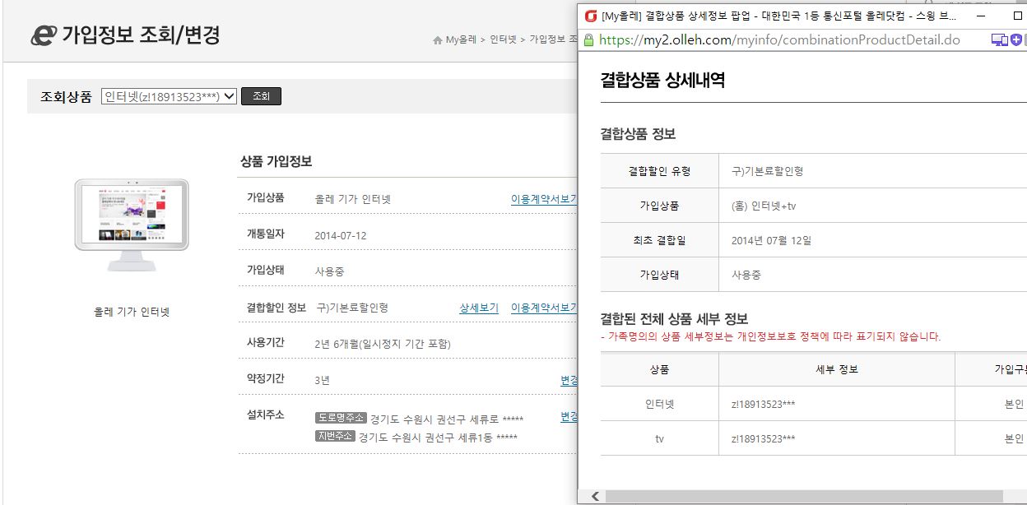The image size is (1027, 505).
Task: Click the left arrow of the horizontal scrollbar
Action: tap(593, 496)
